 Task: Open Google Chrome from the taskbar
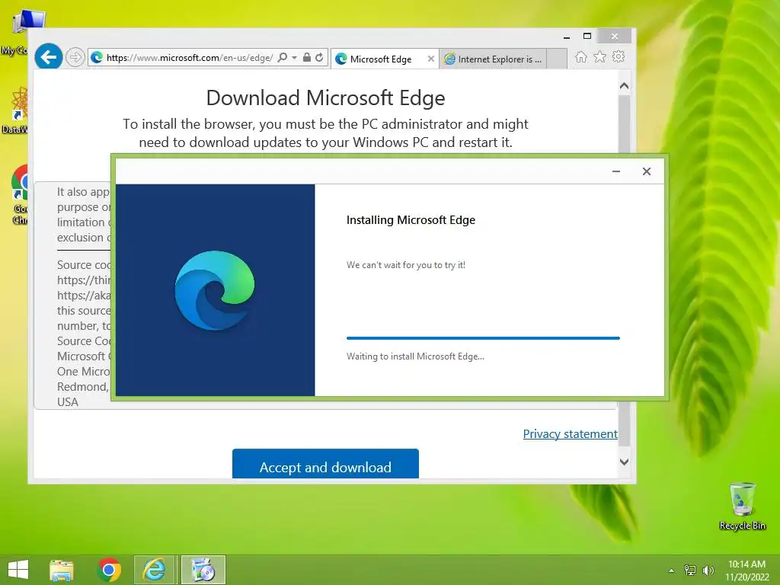109,570
